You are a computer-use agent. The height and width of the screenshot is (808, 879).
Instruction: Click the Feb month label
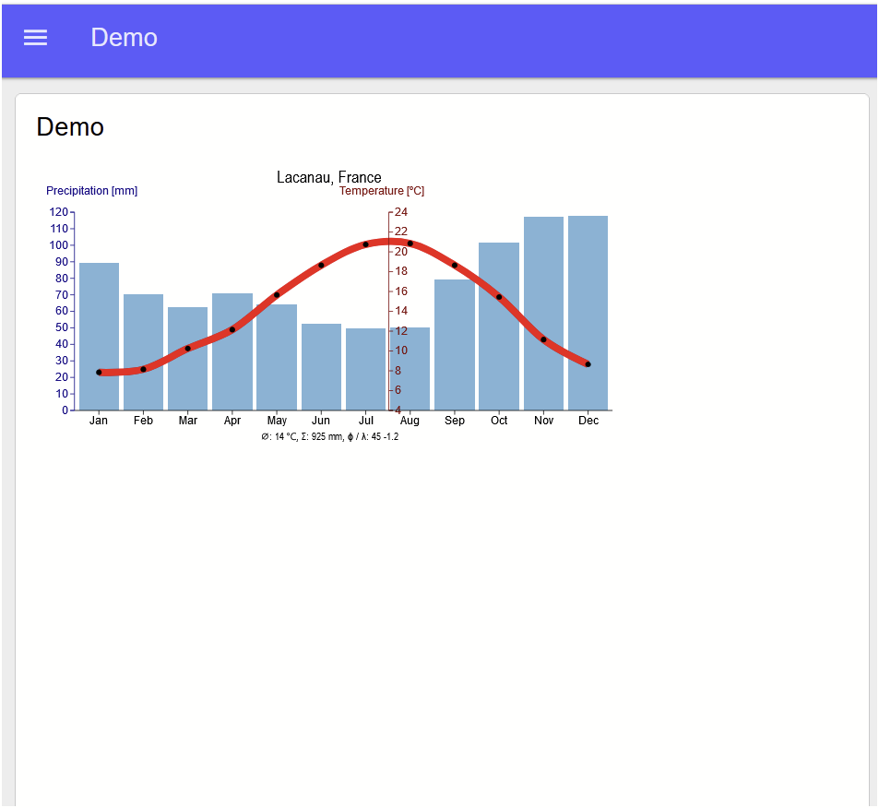[144, 421]
